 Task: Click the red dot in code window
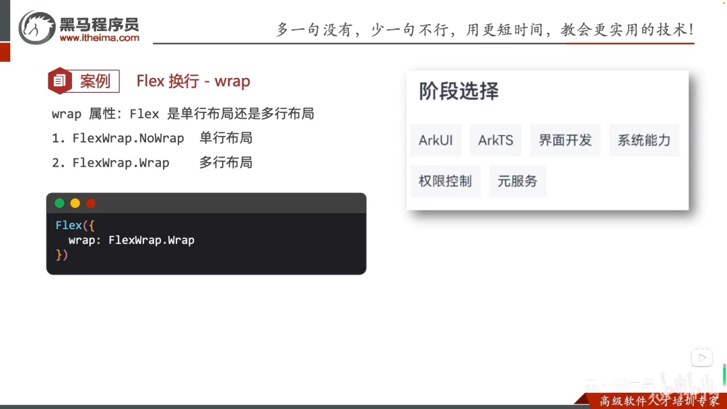tap(91, 203)
